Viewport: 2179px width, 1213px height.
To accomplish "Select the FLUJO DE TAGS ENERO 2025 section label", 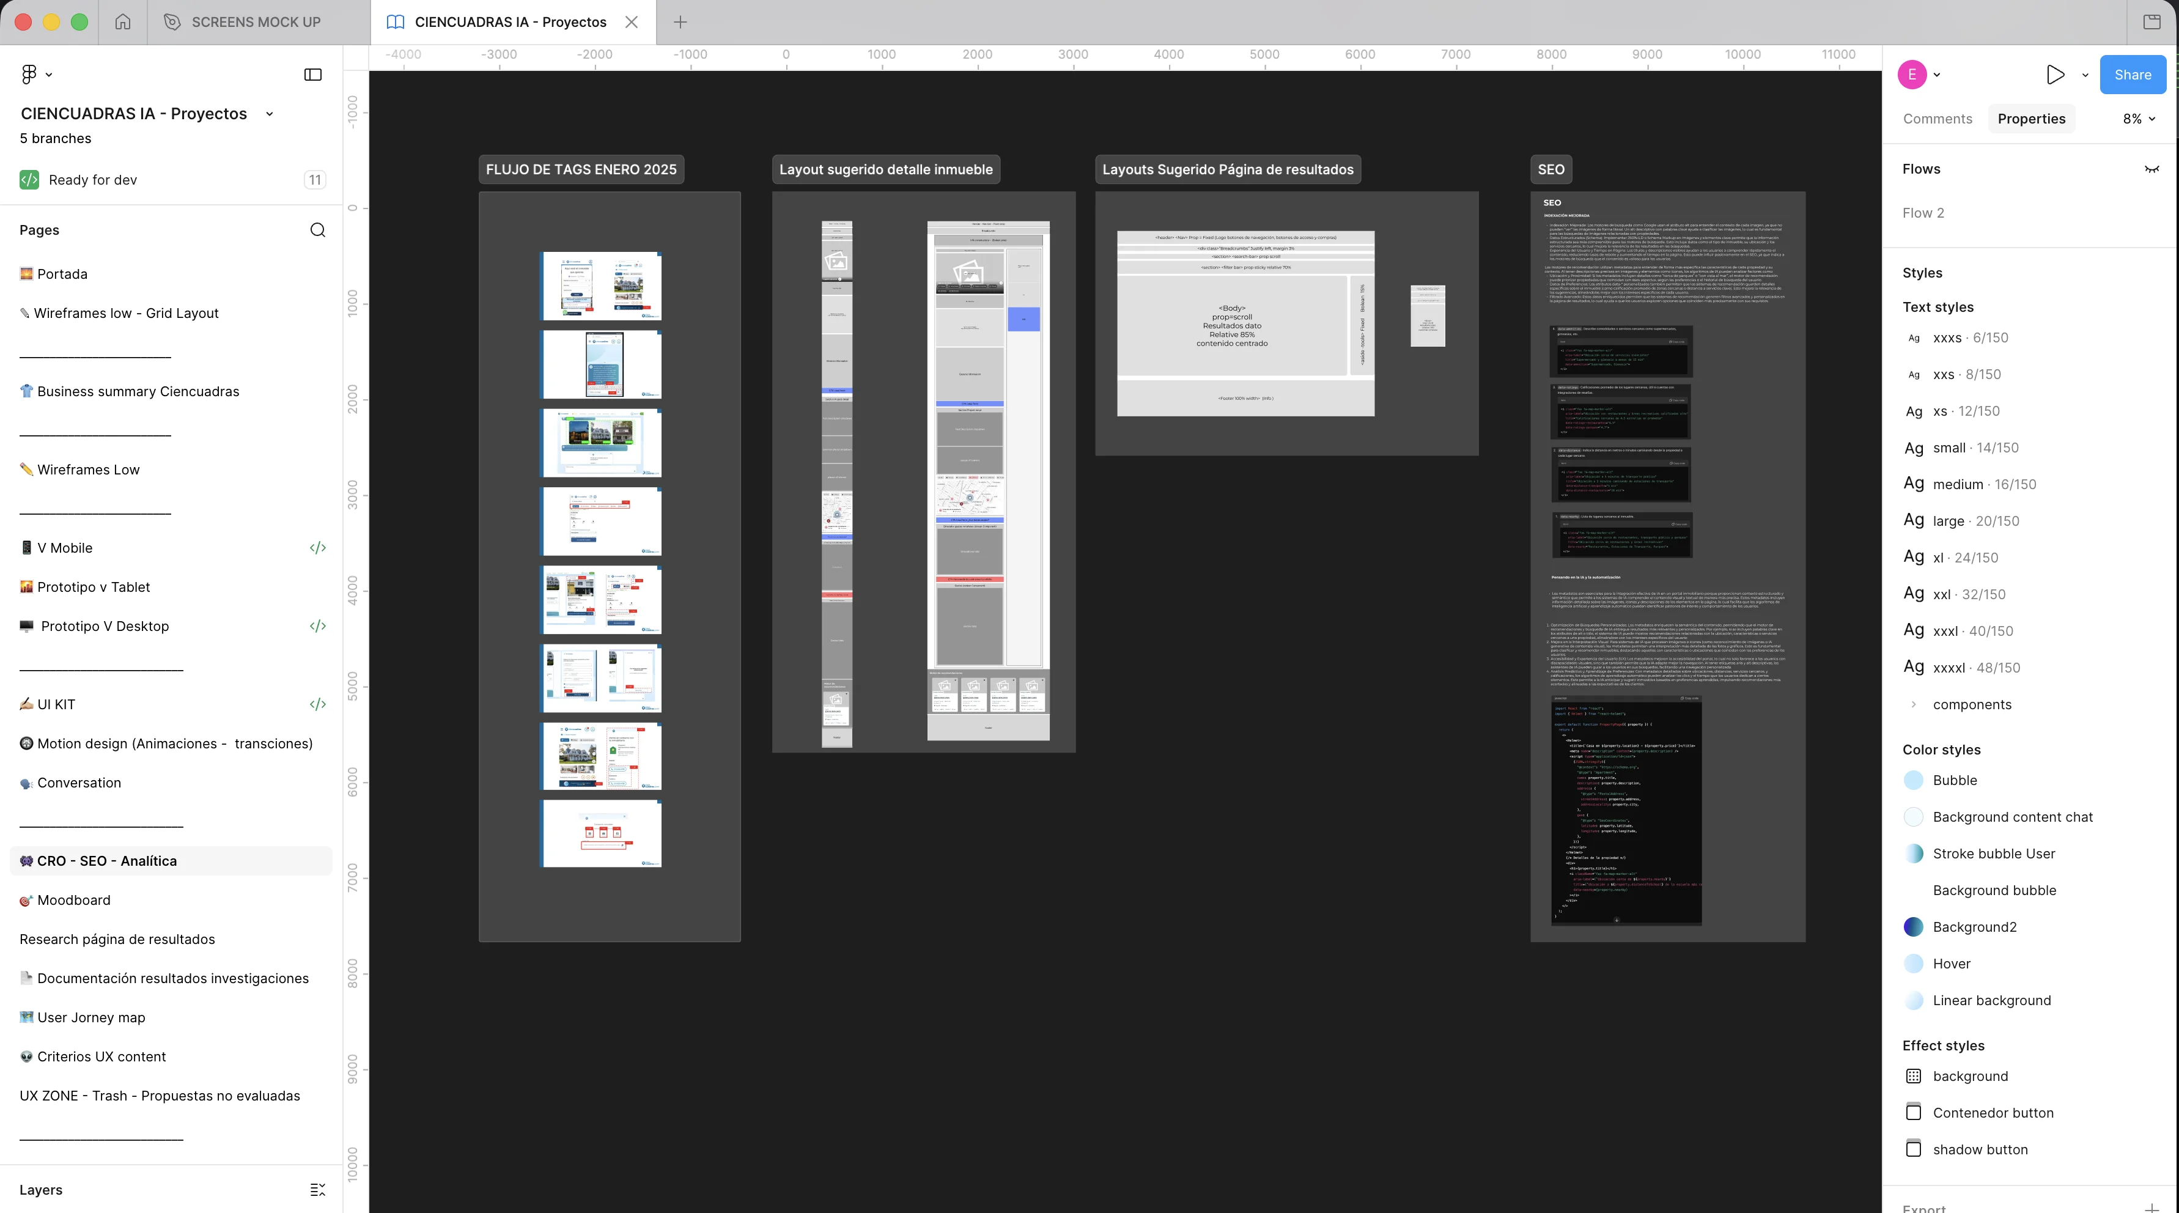I will [581, 169].
